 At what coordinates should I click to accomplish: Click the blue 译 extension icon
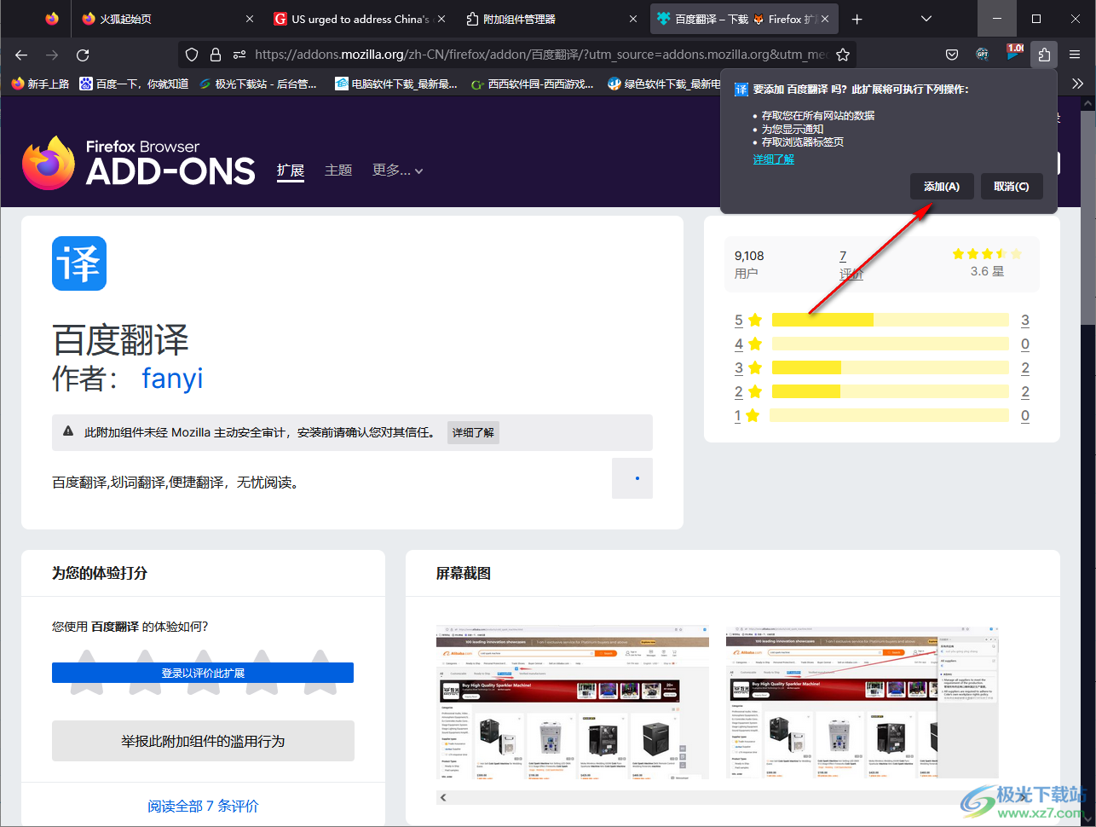click(79, 263)
